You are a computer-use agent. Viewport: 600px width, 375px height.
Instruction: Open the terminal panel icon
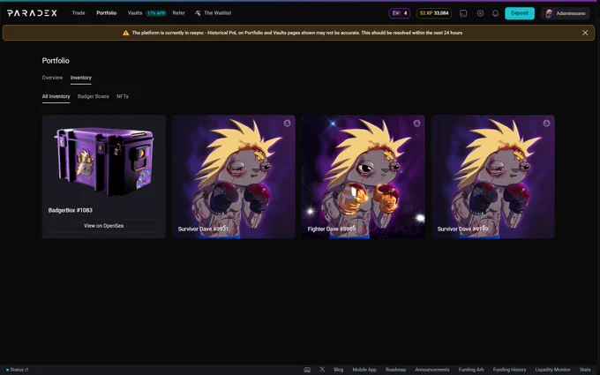click(463, 13)
